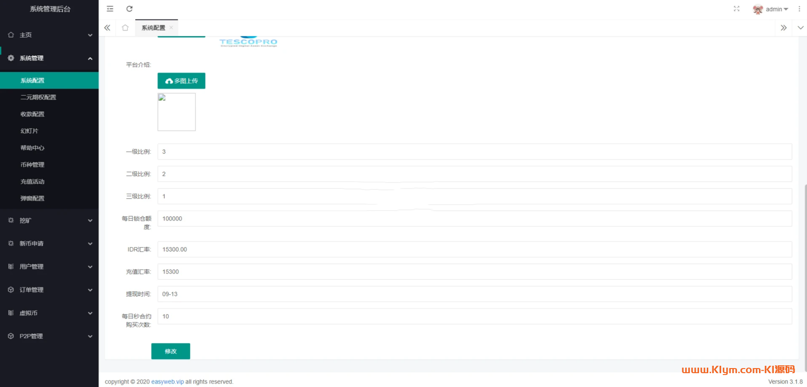This screenshot has width=807, height=387.
Task: Open tab actions dropdown arrow
Action: (x=801, y=28)
